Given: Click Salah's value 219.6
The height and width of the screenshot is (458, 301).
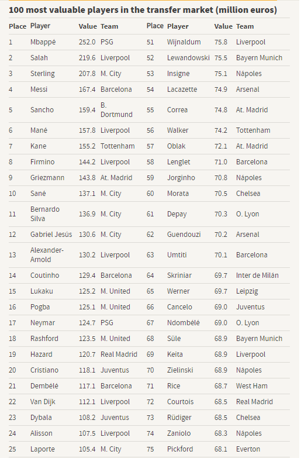Looking at the screenshot, I should pos(87,58).
